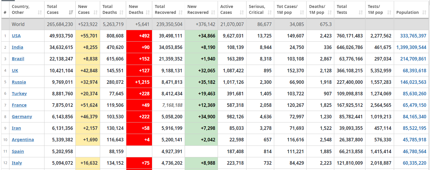The width and height of the screenshot is (430, 170).
Task: Open the Argentina country link
Action: point(23,140)
